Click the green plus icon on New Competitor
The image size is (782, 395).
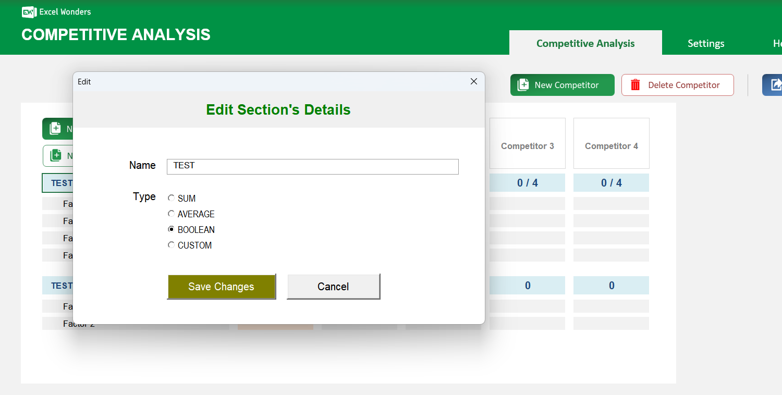pos(524,84)
